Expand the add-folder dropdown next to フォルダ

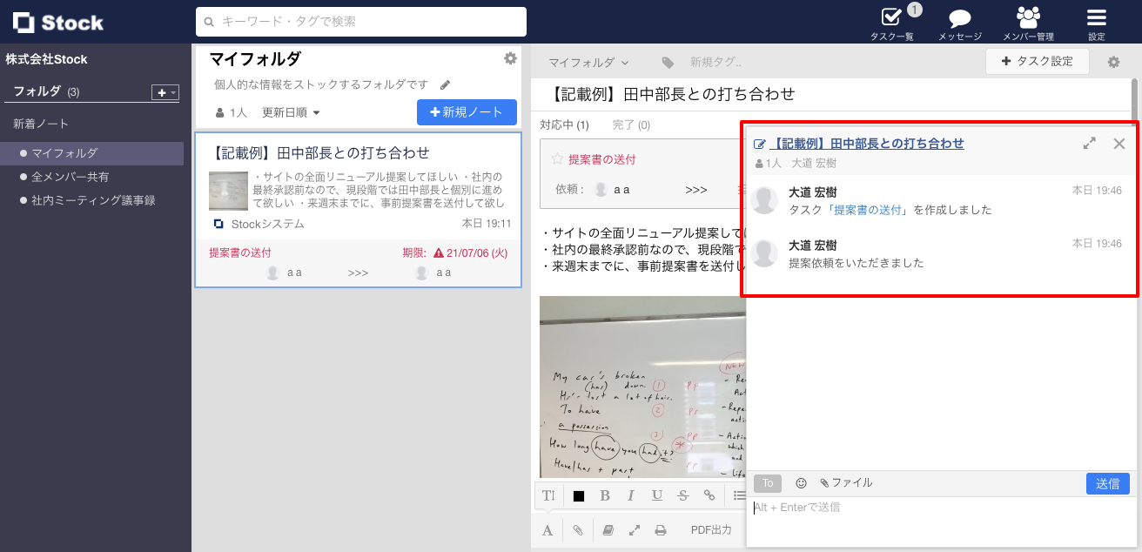point(171,92)
